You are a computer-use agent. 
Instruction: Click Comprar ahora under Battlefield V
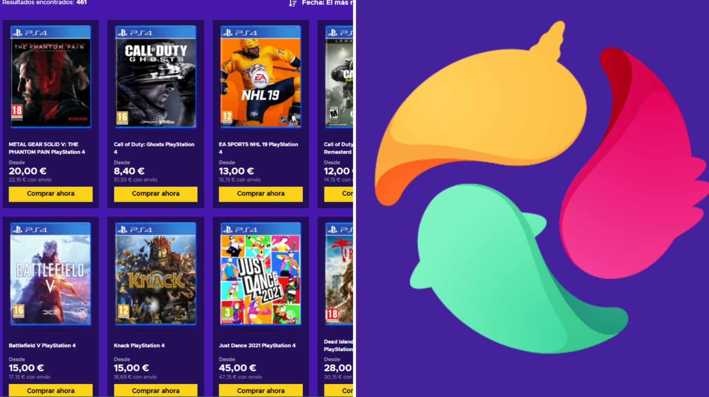pos(51,391)
